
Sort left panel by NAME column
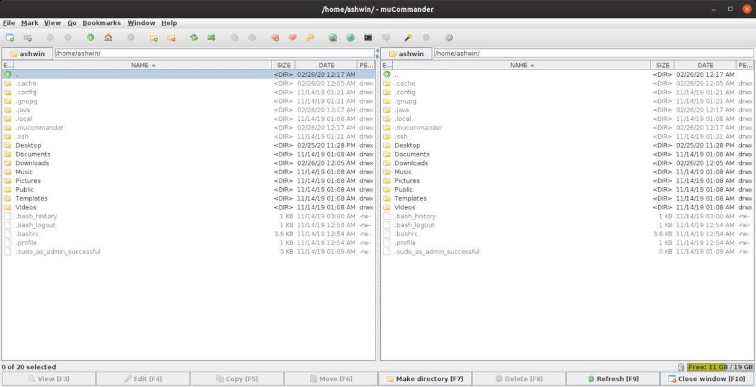tap(143, 65)
